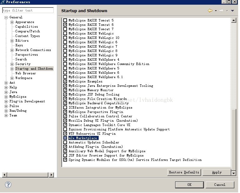This screenshot has height=193, width=240.
Task: Open Web Browser preferences page
Action: click(26, 73)
